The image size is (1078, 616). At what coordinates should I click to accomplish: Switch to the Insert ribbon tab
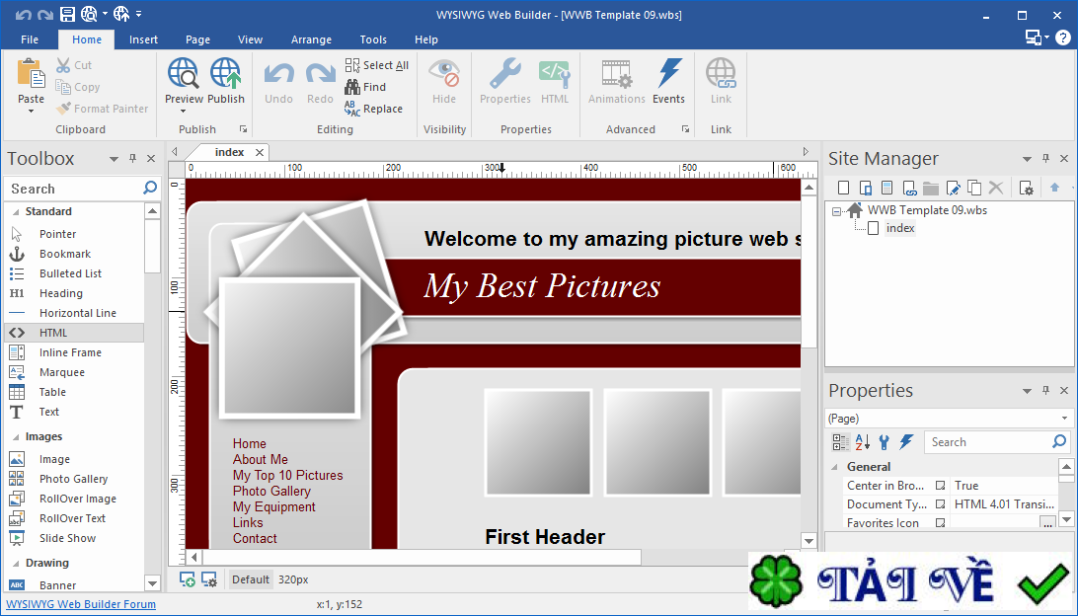click(143, 39)
